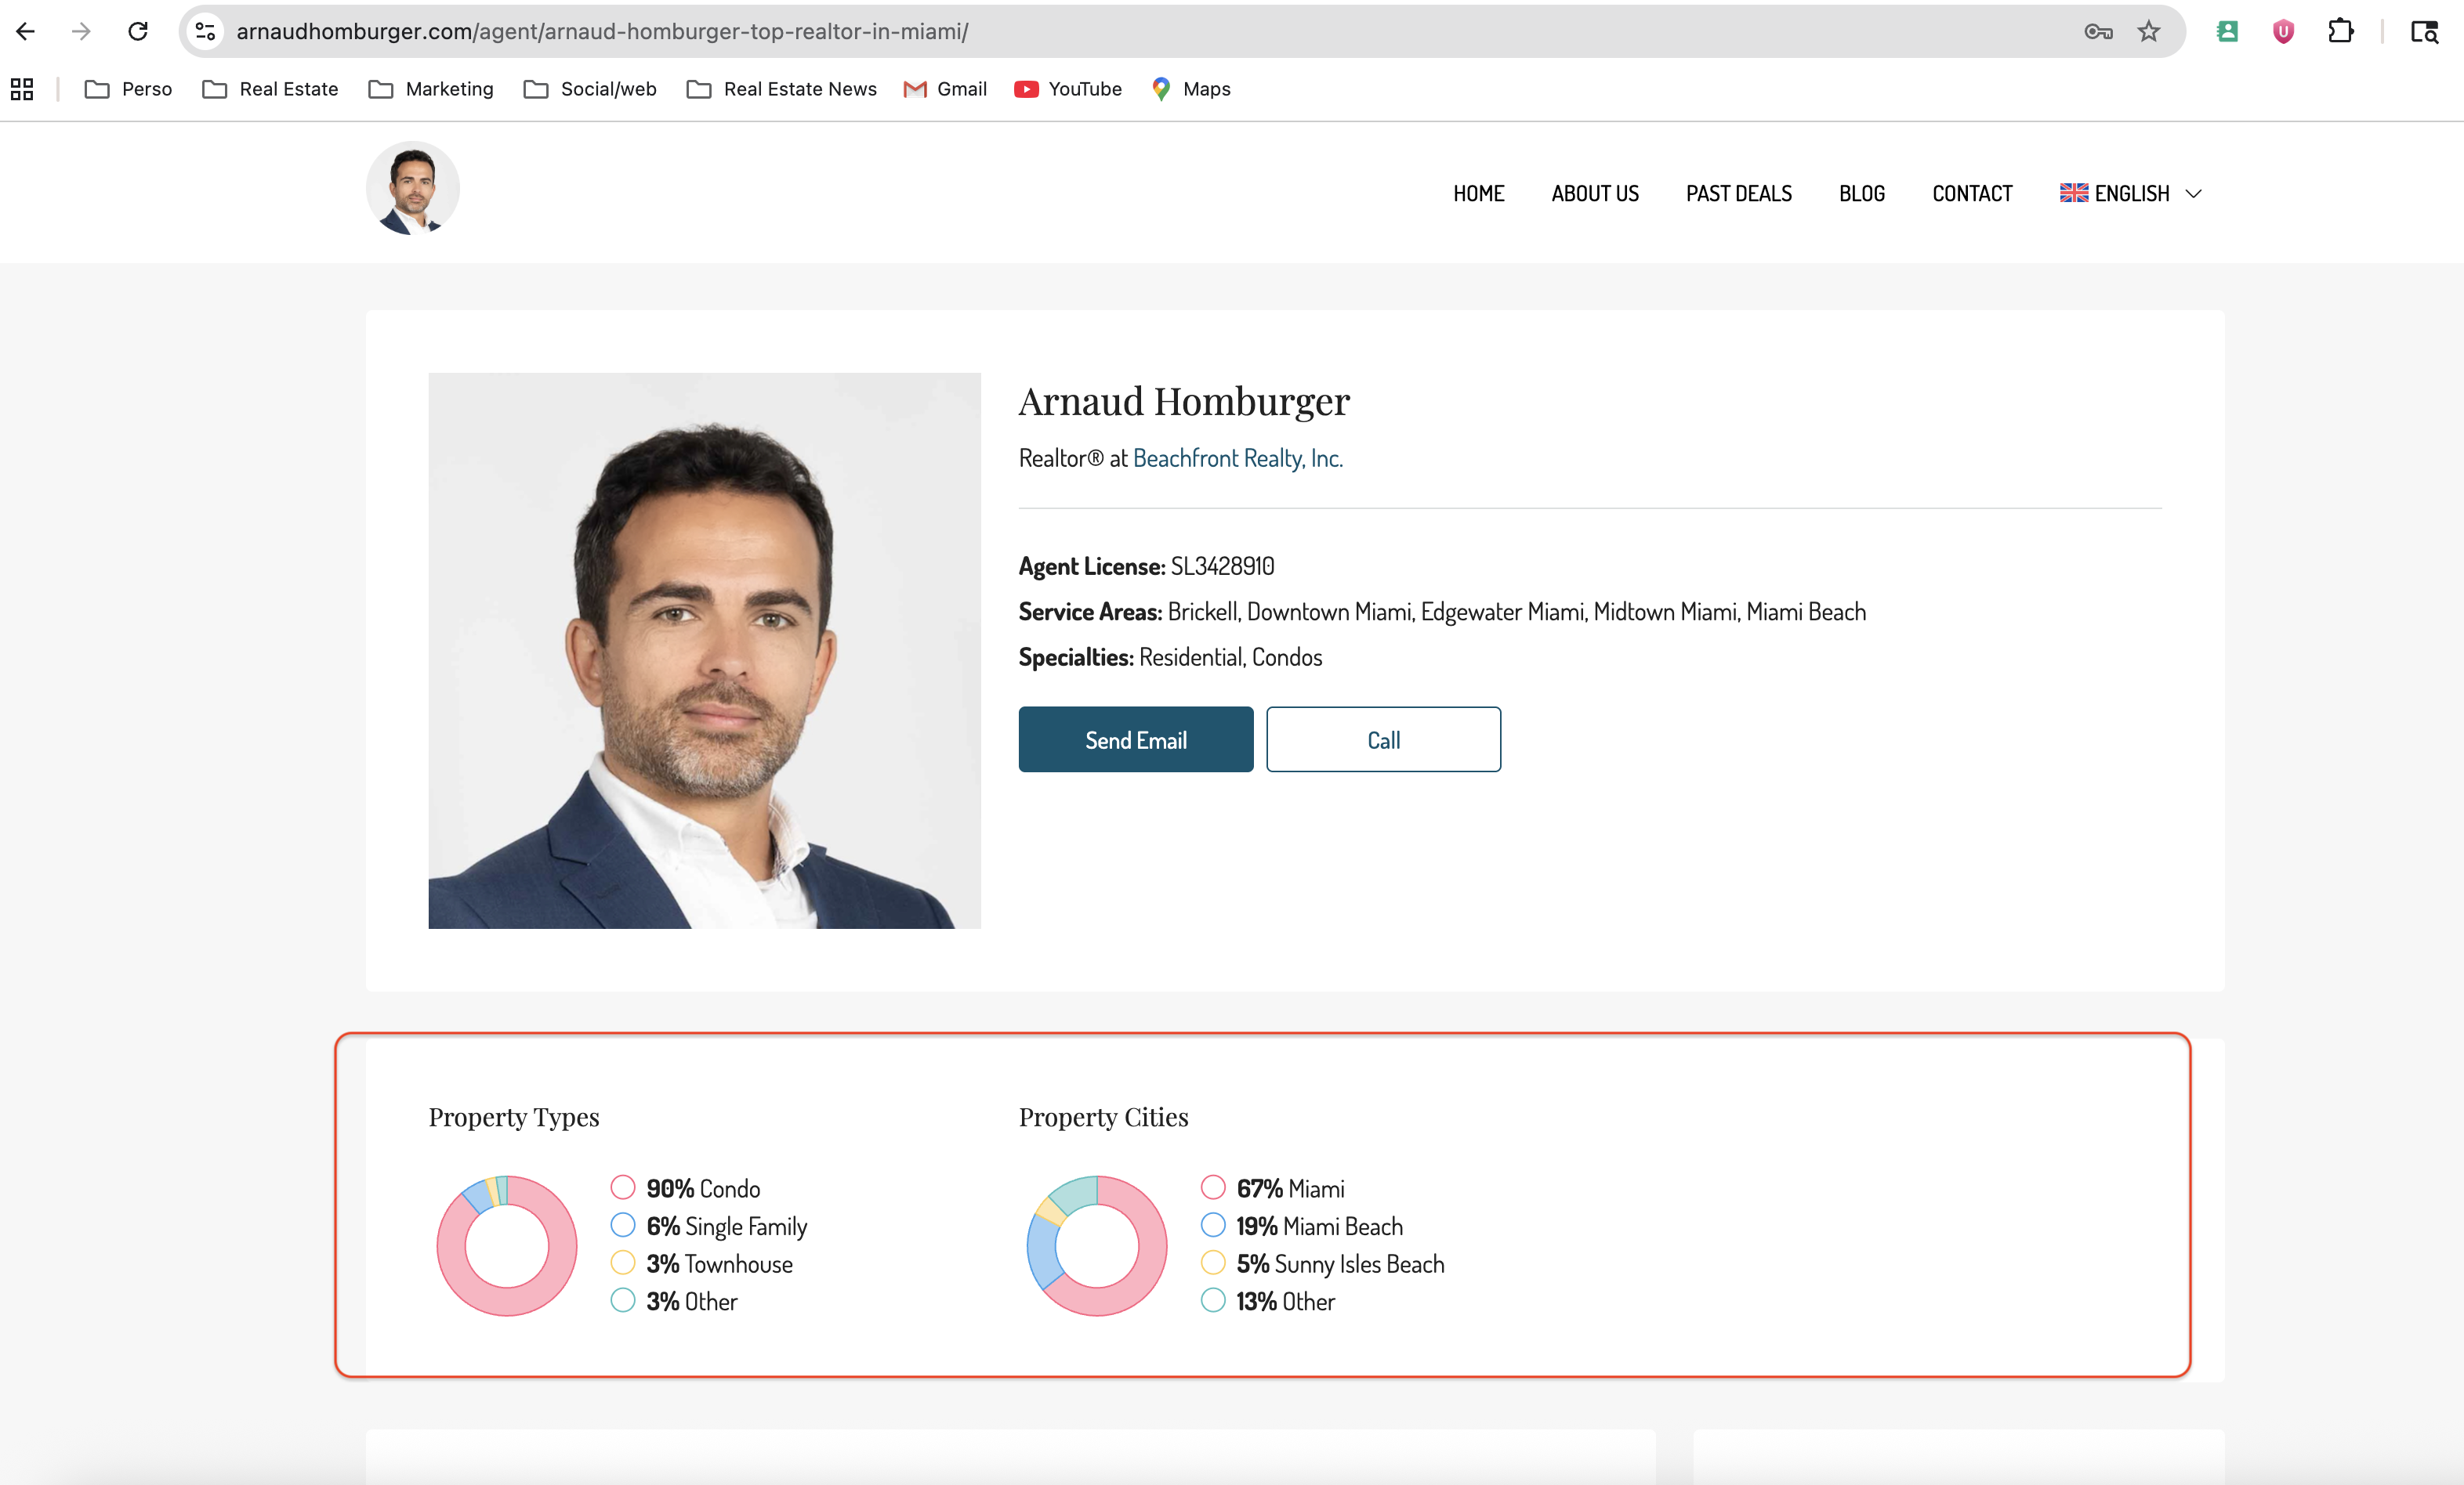Reload the current page
The height and width of the screenshot is (1485, 2464).
point(138,31)
